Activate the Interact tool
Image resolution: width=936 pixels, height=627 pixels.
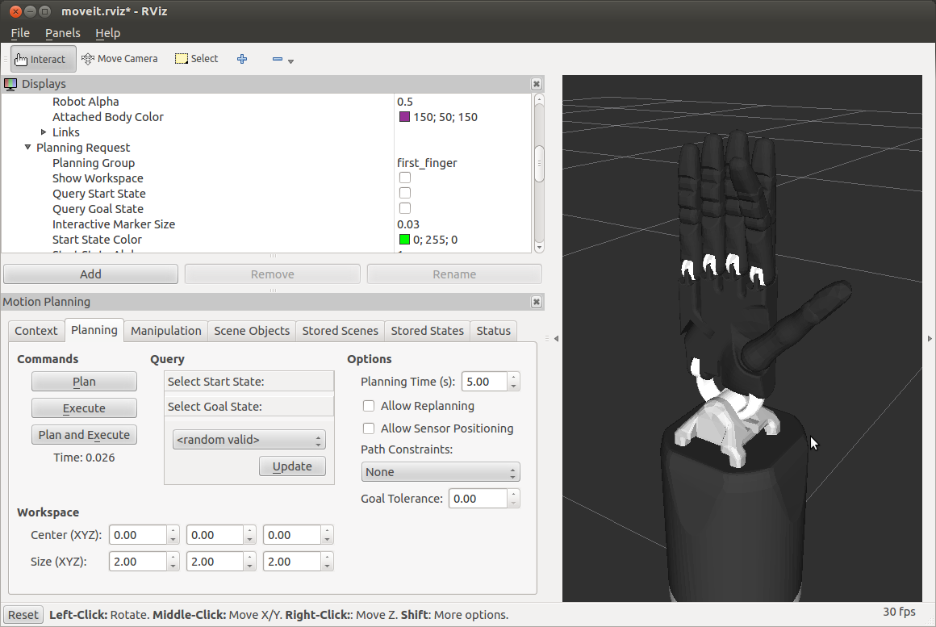tap(43, 59)
